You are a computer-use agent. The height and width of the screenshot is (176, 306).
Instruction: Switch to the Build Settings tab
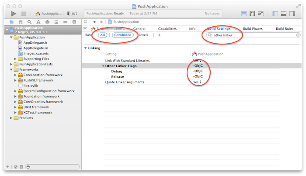(219, 29)
